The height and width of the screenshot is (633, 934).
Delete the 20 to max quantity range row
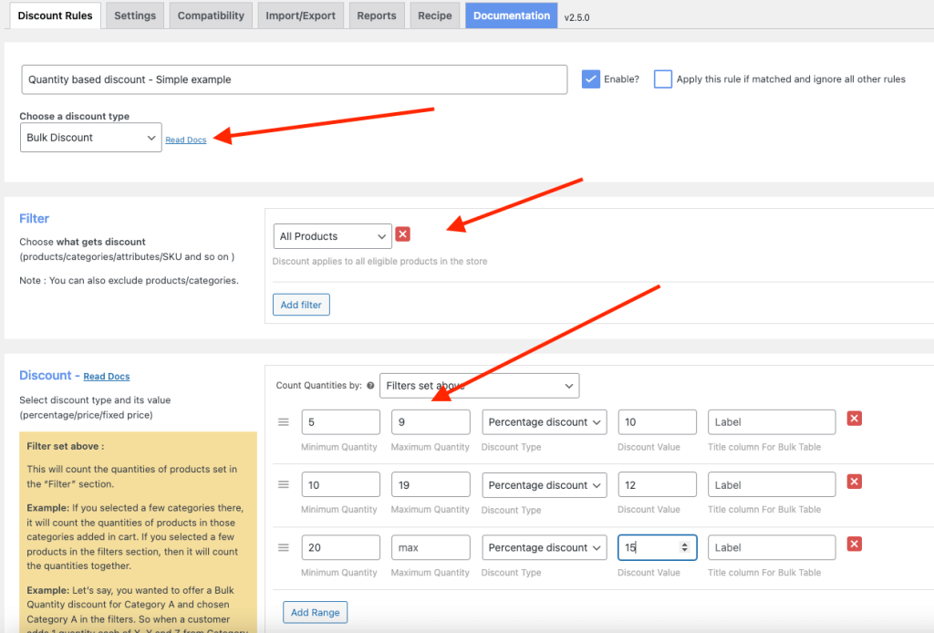coord(854,545)
